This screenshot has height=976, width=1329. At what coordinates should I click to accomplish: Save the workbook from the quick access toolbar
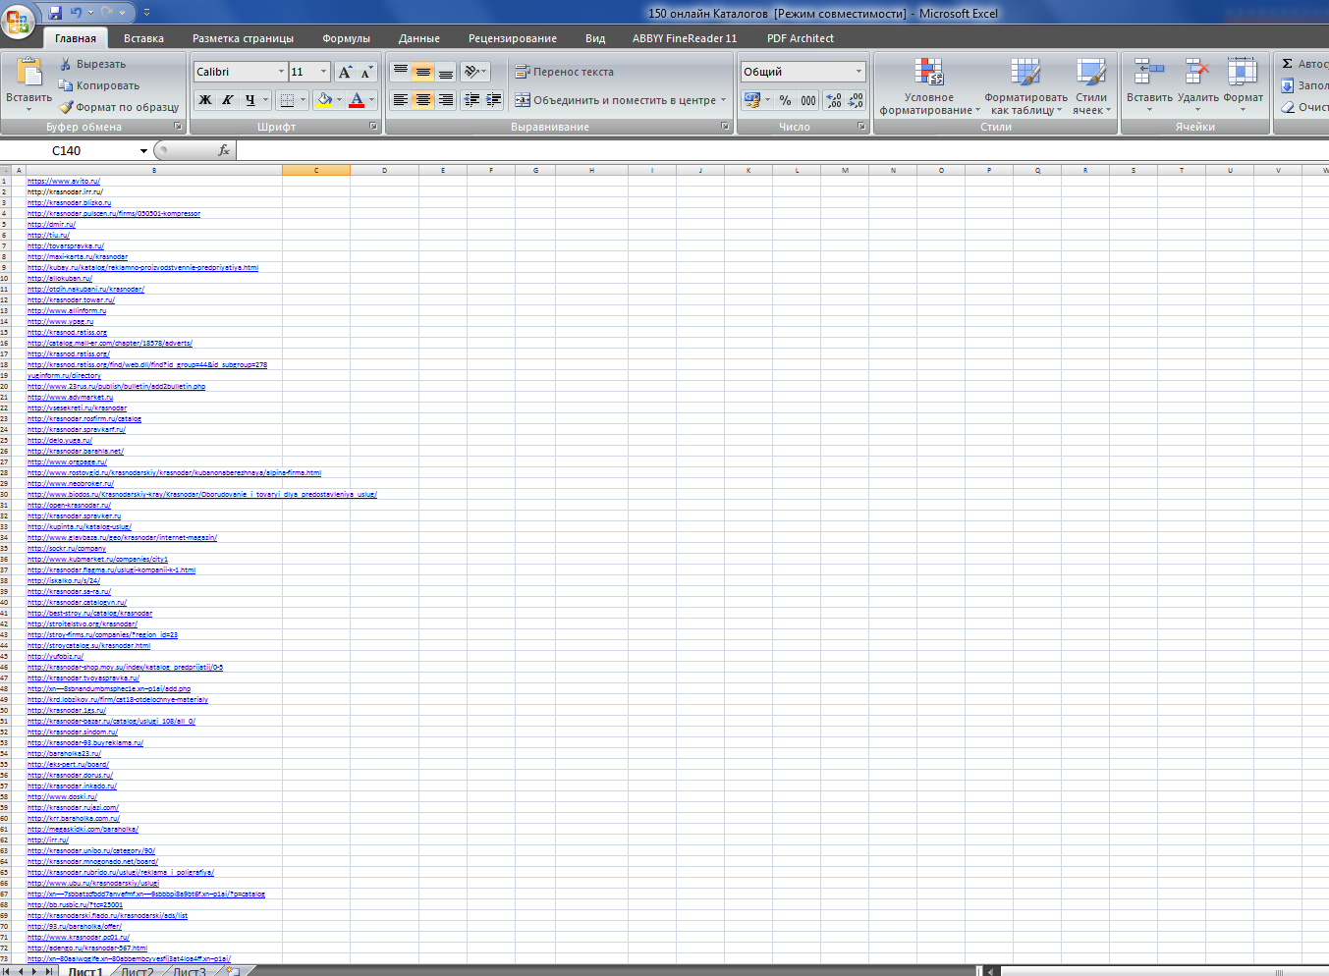(55, 13)
